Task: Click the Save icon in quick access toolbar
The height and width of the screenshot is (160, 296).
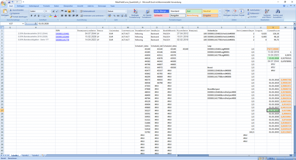Action: coord(9,2)
